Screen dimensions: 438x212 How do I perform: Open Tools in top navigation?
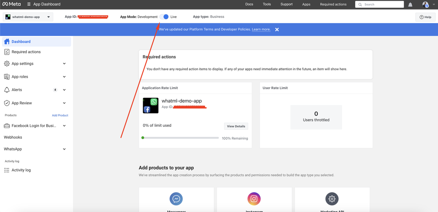267,4
